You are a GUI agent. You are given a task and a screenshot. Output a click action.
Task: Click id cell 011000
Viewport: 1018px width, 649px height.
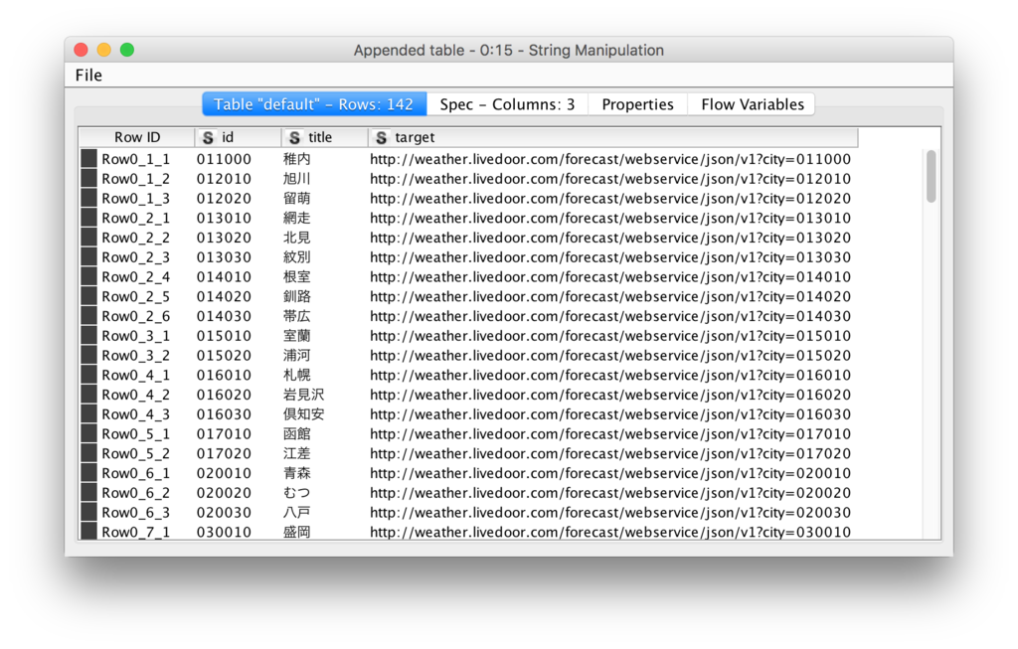click(224, 159)
